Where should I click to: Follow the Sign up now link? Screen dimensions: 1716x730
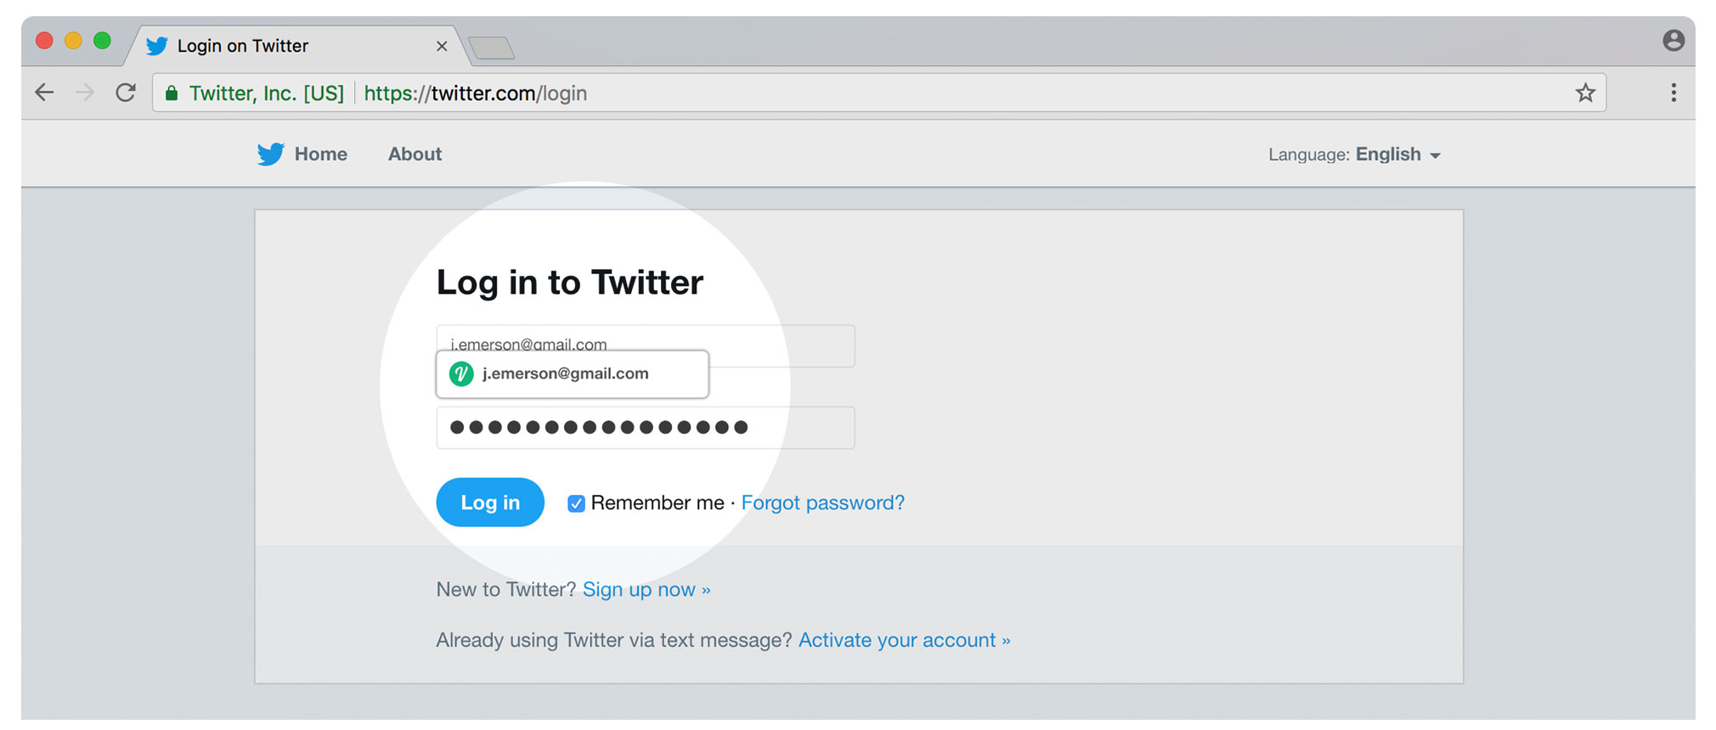coord(646,589)
